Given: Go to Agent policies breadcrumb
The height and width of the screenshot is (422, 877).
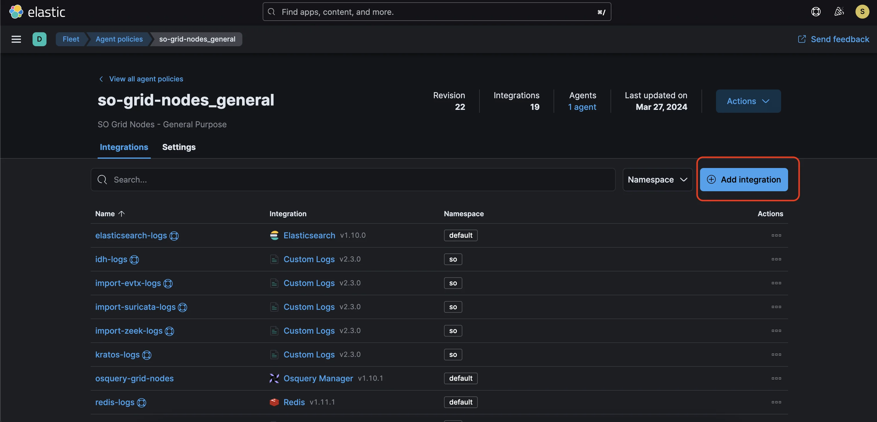Looking at the screenshot, I should click(x=119, y=39).
